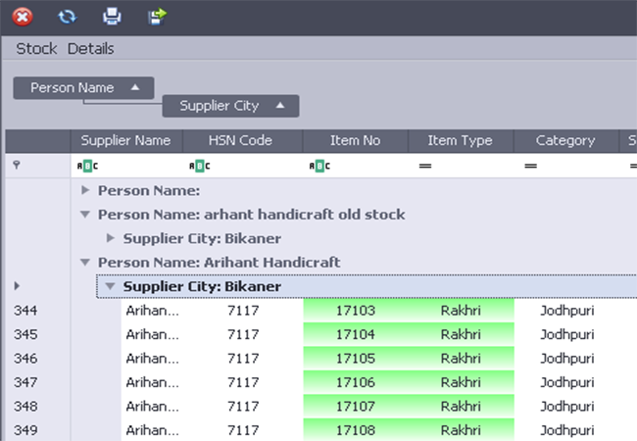Collapse Person Name Arihant Handicraft group
The width and height of the screenshot is (637, 441).
coord(85,262)
